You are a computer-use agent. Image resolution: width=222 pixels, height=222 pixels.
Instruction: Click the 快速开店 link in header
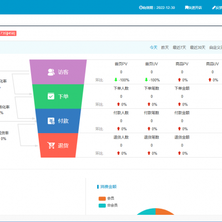click(x=195, y=8)
